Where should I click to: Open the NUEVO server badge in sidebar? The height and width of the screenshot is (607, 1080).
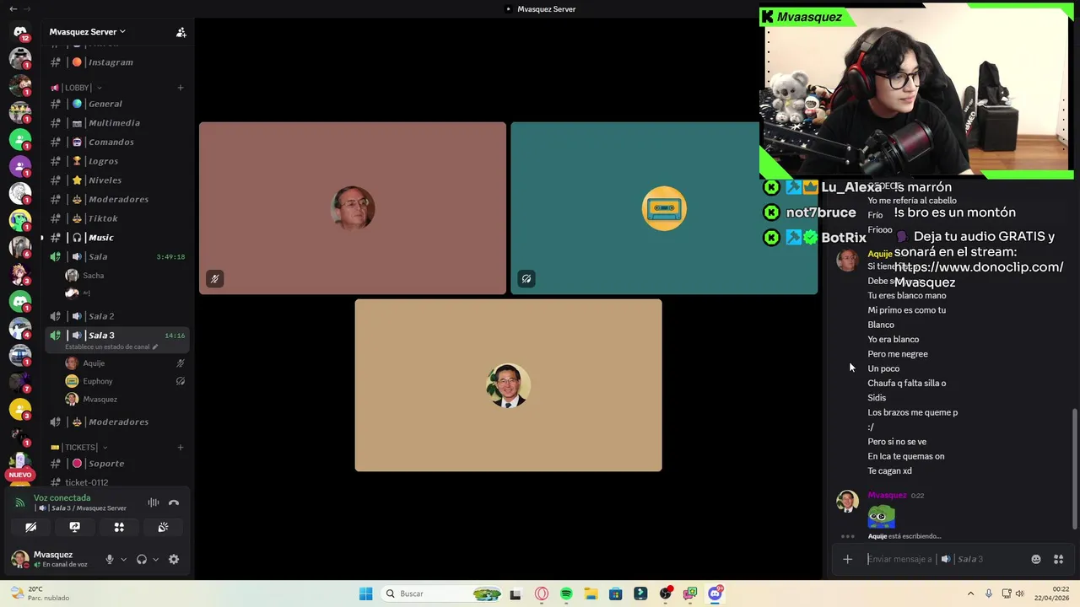coord(20,475)
